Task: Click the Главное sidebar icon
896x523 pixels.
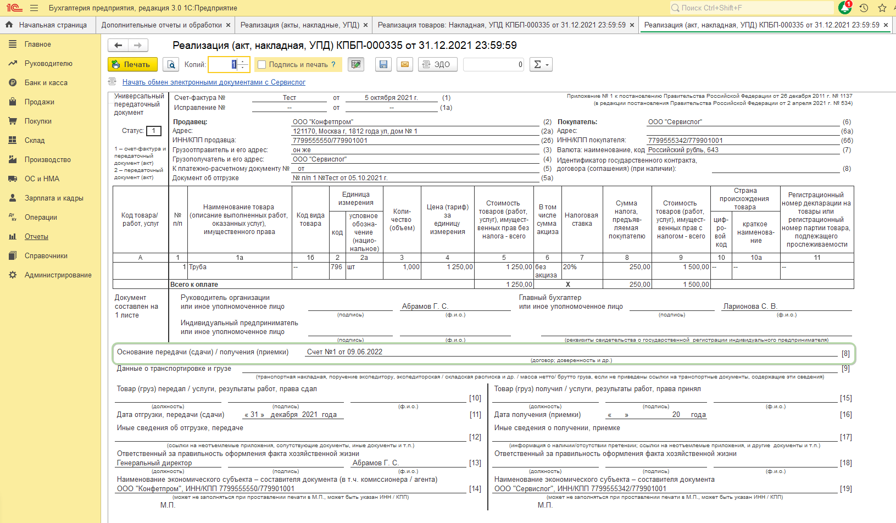Action: point(13,44)
